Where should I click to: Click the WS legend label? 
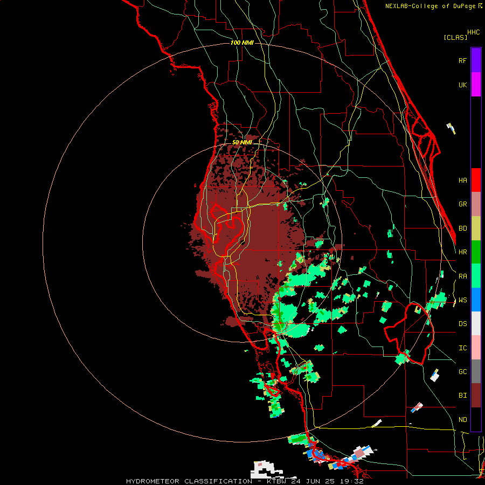click(462, 300)
